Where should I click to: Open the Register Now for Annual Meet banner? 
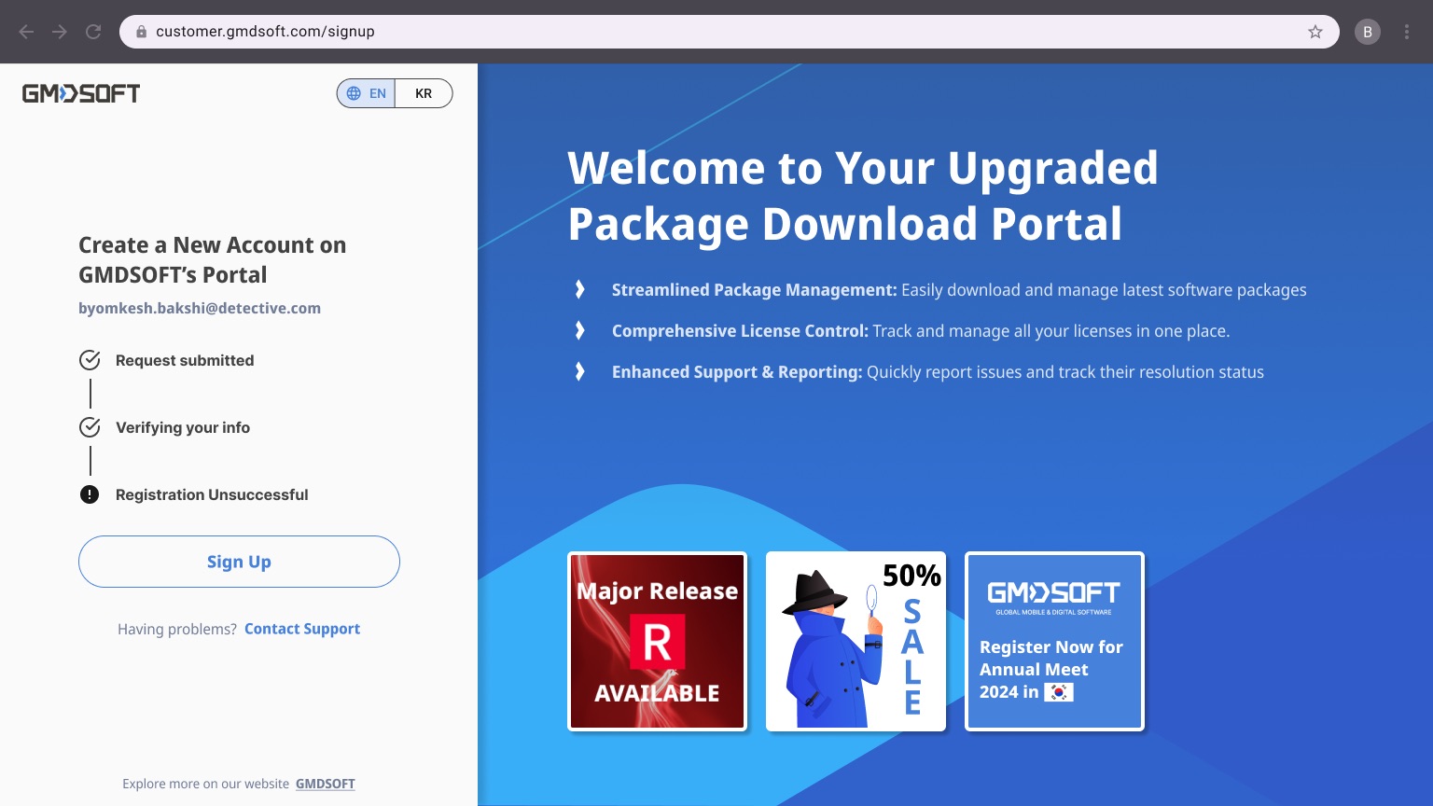(1054, 642)
